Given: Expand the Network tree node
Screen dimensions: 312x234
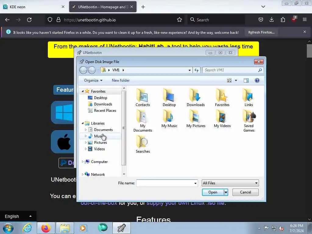Looking at the screenshot, I should tap(83, 175).
